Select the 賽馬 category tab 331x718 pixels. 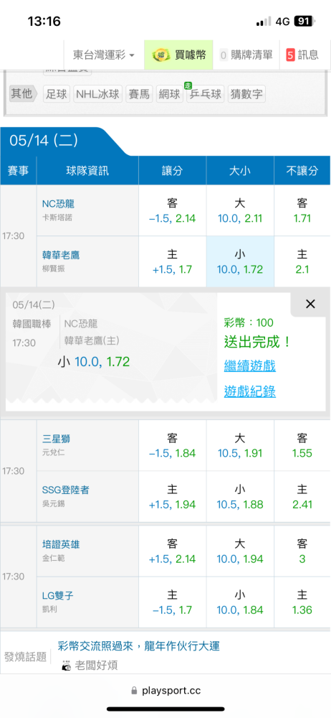tap(139, 94)
